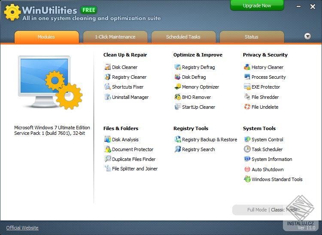Viewport: 322px width, 235px height.
Task: Open Registry Backup & Restore label
Action: click(210, 140)
